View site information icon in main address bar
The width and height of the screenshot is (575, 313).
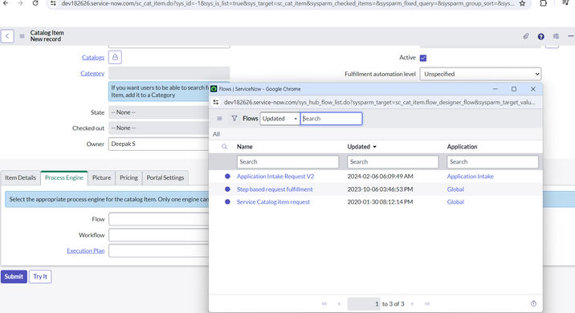(53, 3)
